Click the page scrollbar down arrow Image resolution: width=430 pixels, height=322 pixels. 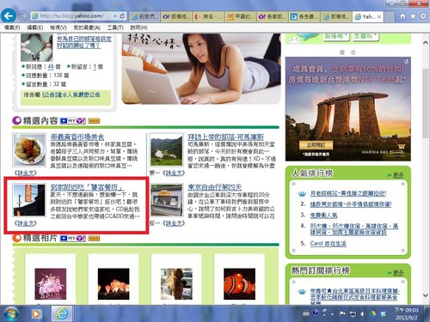tap(426, 295)
